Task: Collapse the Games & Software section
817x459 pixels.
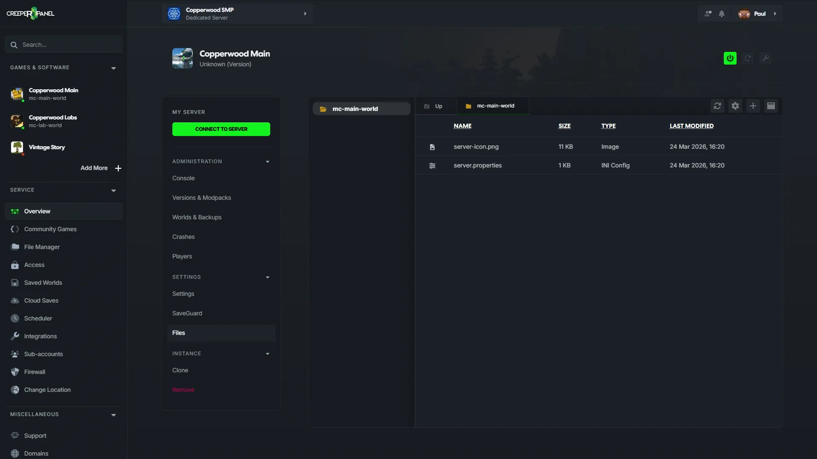Action: pyautogui.click(x=114, y=68)
